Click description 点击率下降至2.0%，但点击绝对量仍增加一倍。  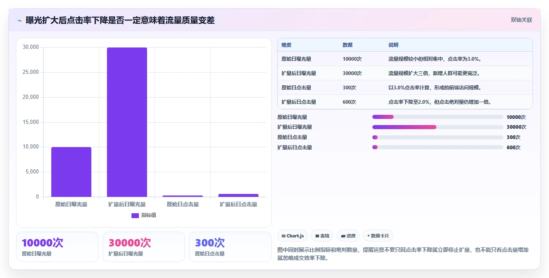coord(440,102)
